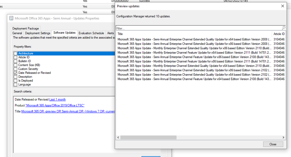Click the search magnifier icon in Filter box

coord(283,28)
